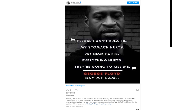Expand view all 688 comments

tap(74, 106)
